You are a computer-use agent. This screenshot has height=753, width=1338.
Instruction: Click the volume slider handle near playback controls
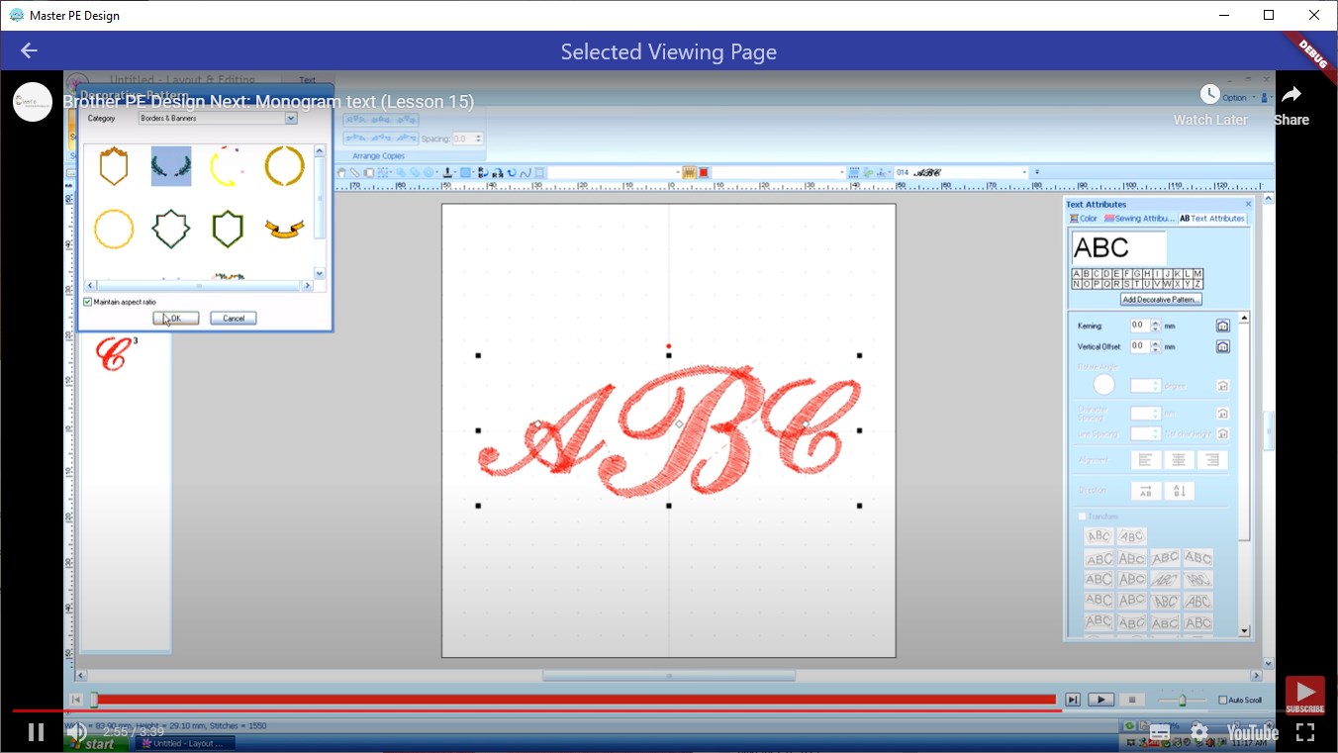(1181, 699)
